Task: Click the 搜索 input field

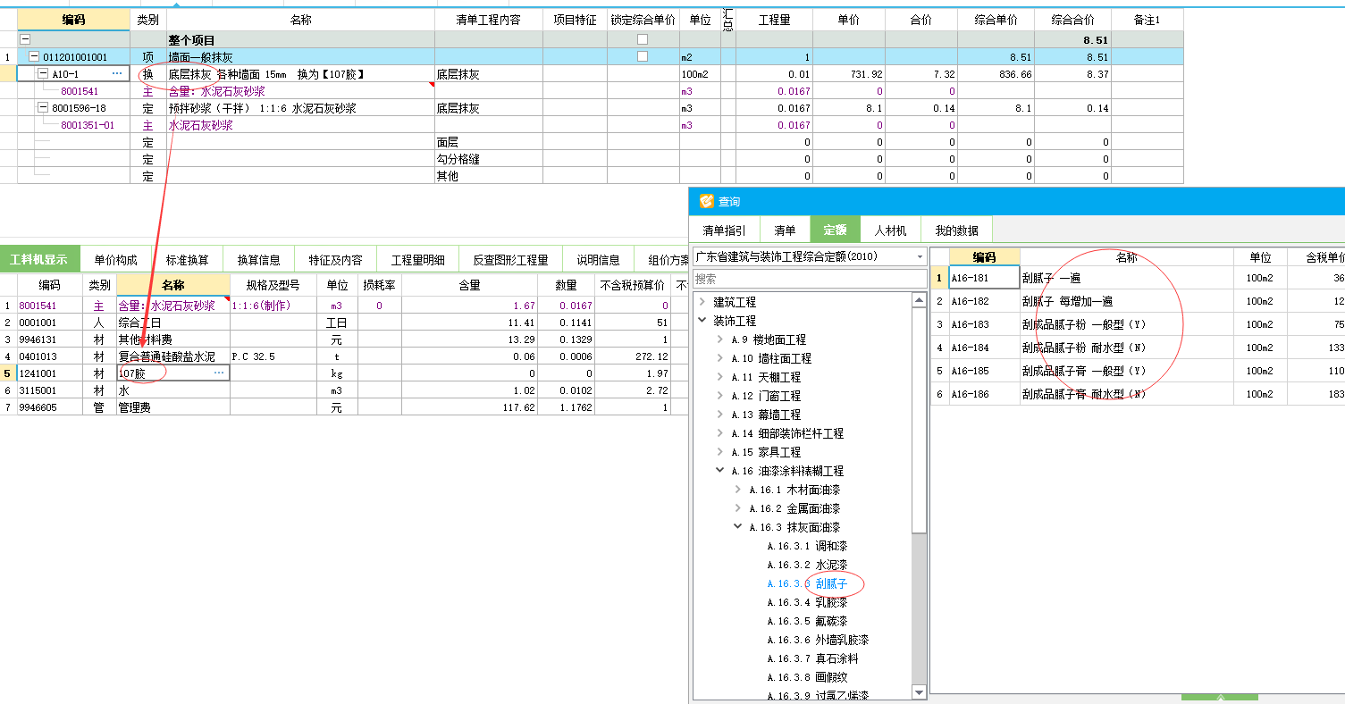Action: coord(810,279)
